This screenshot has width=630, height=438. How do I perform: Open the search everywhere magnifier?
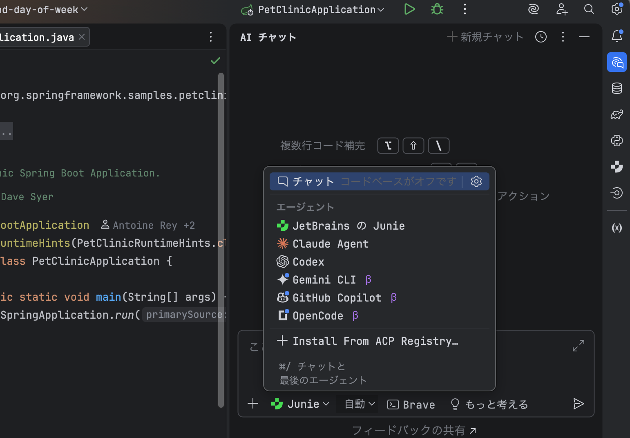[589, 9]
